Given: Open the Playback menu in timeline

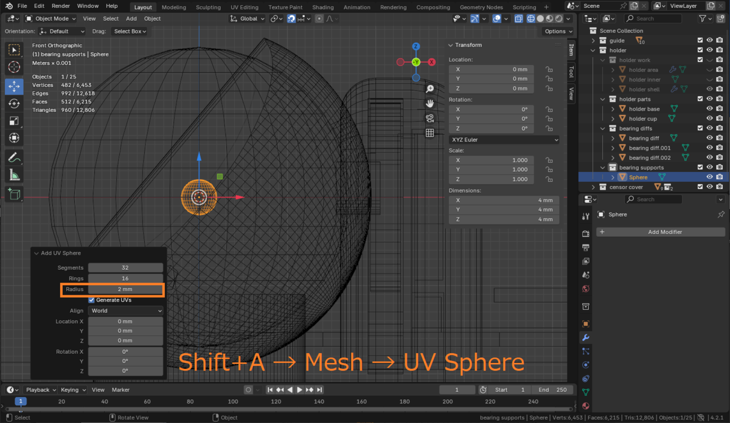Looking at the screenshot, I should (41, 390).
